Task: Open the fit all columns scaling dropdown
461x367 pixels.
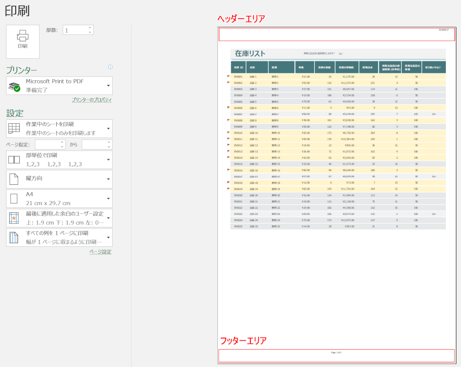Action: coord(59,238)
